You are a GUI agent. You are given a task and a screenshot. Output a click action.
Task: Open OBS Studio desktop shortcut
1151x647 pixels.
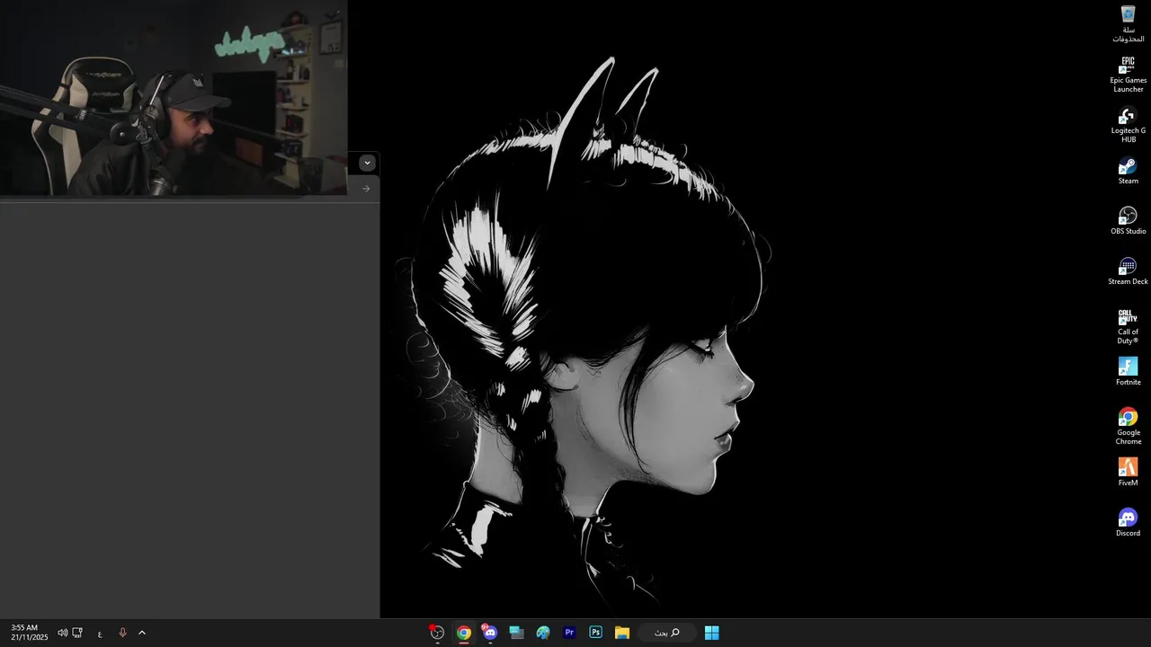[x=1128, y=221]
